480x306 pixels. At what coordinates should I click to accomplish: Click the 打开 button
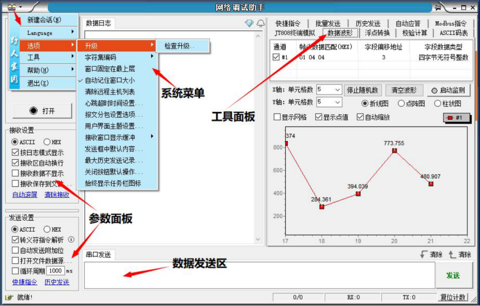click(42, 111)
